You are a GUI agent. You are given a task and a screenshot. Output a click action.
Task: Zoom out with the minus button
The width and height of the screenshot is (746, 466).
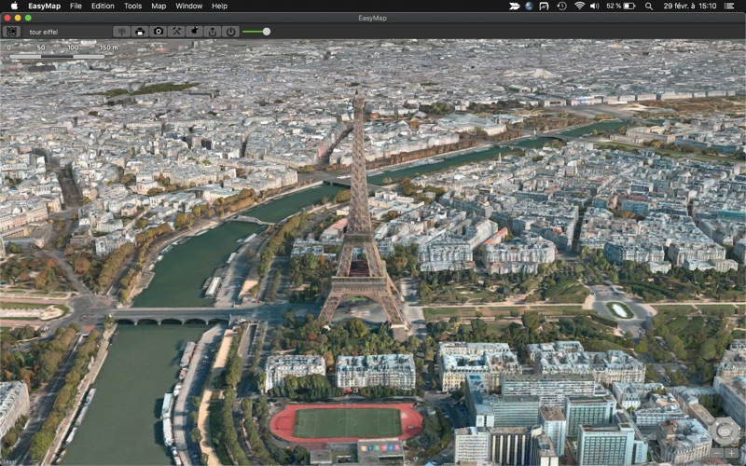click(717, 453)
